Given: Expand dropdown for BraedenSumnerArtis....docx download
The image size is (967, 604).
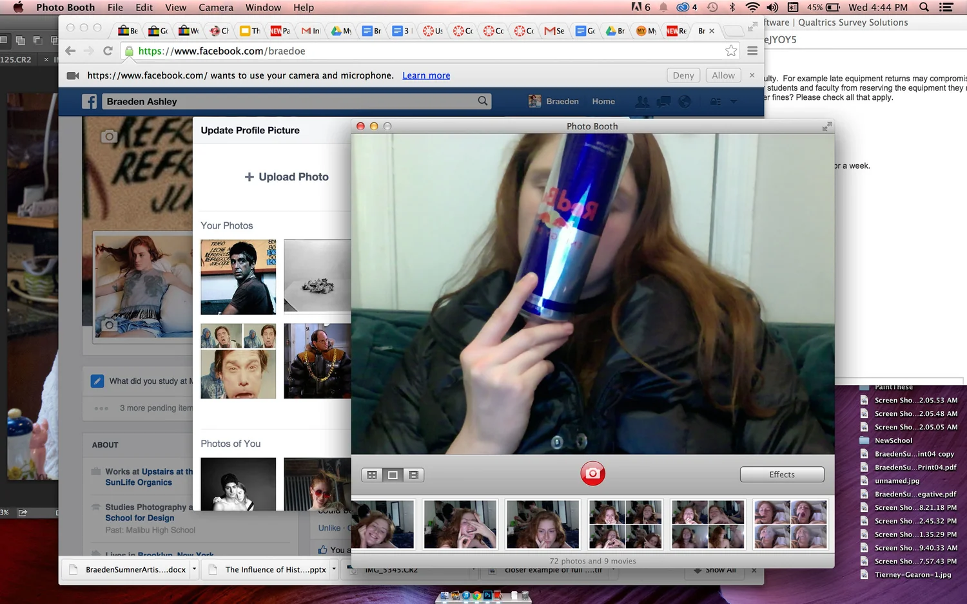Looking at the screenshot, I should pos(194,569).
